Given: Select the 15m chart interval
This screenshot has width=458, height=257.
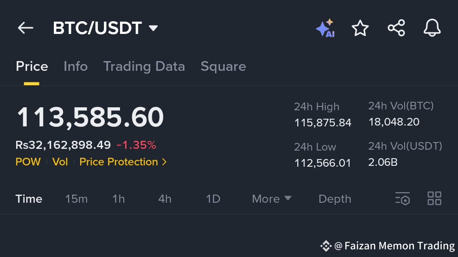Looking at the screenshot, I should tap(76, 199).
